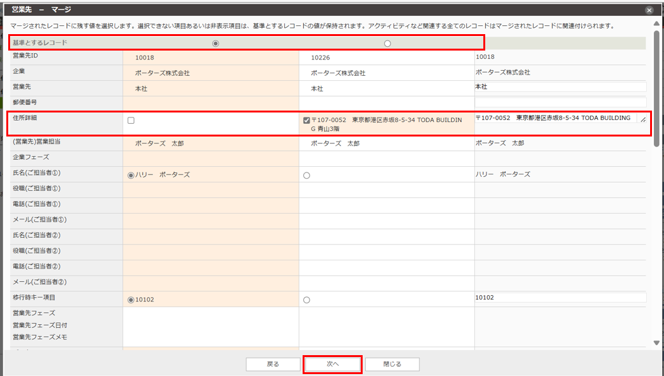Screen dimensions: 664x376
Task: Click the 戻る button
Action: (272, 364)
